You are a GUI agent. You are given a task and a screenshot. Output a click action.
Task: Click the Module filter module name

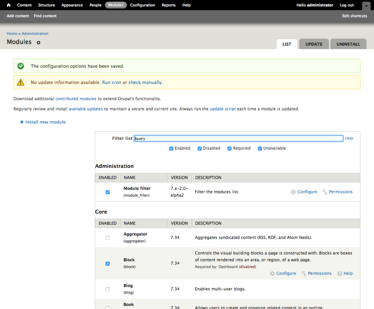tap(137, 188)
